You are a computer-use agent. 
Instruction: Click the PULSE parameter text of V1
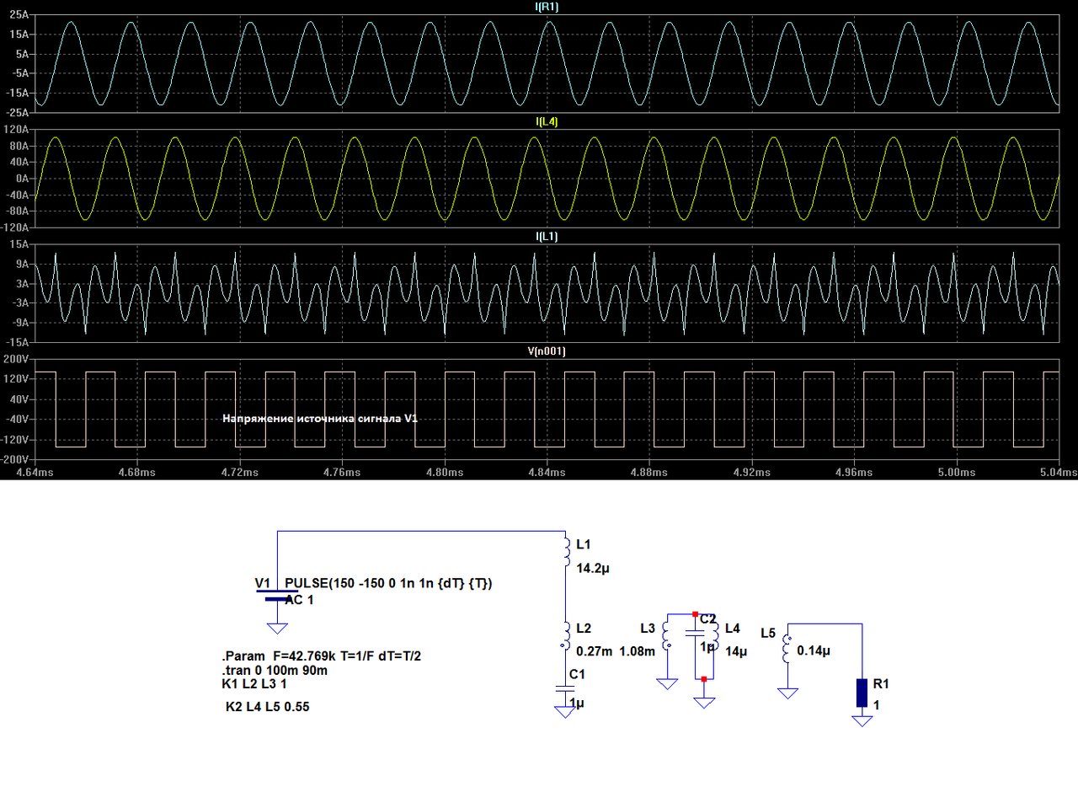(392, 583)
